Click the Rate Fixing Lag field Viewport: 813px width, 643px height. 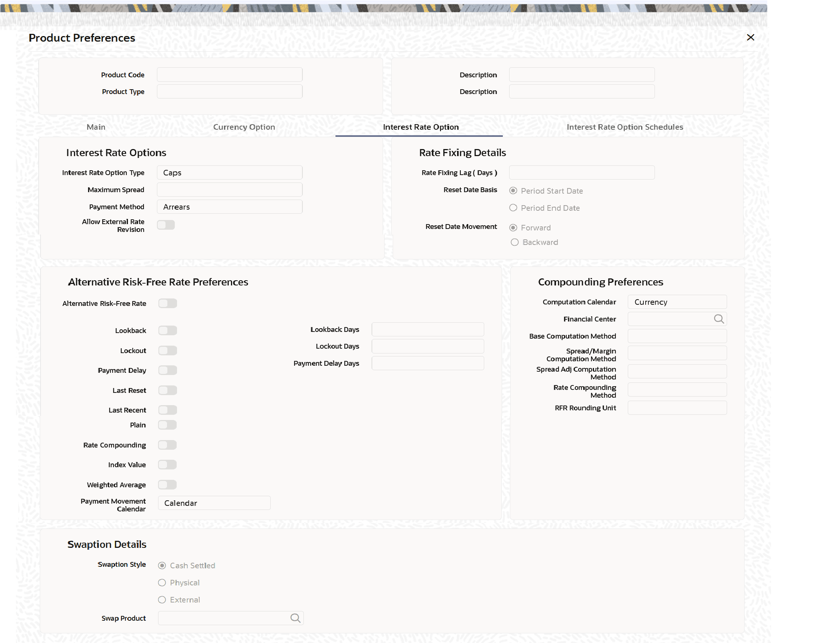pos(582,173)
